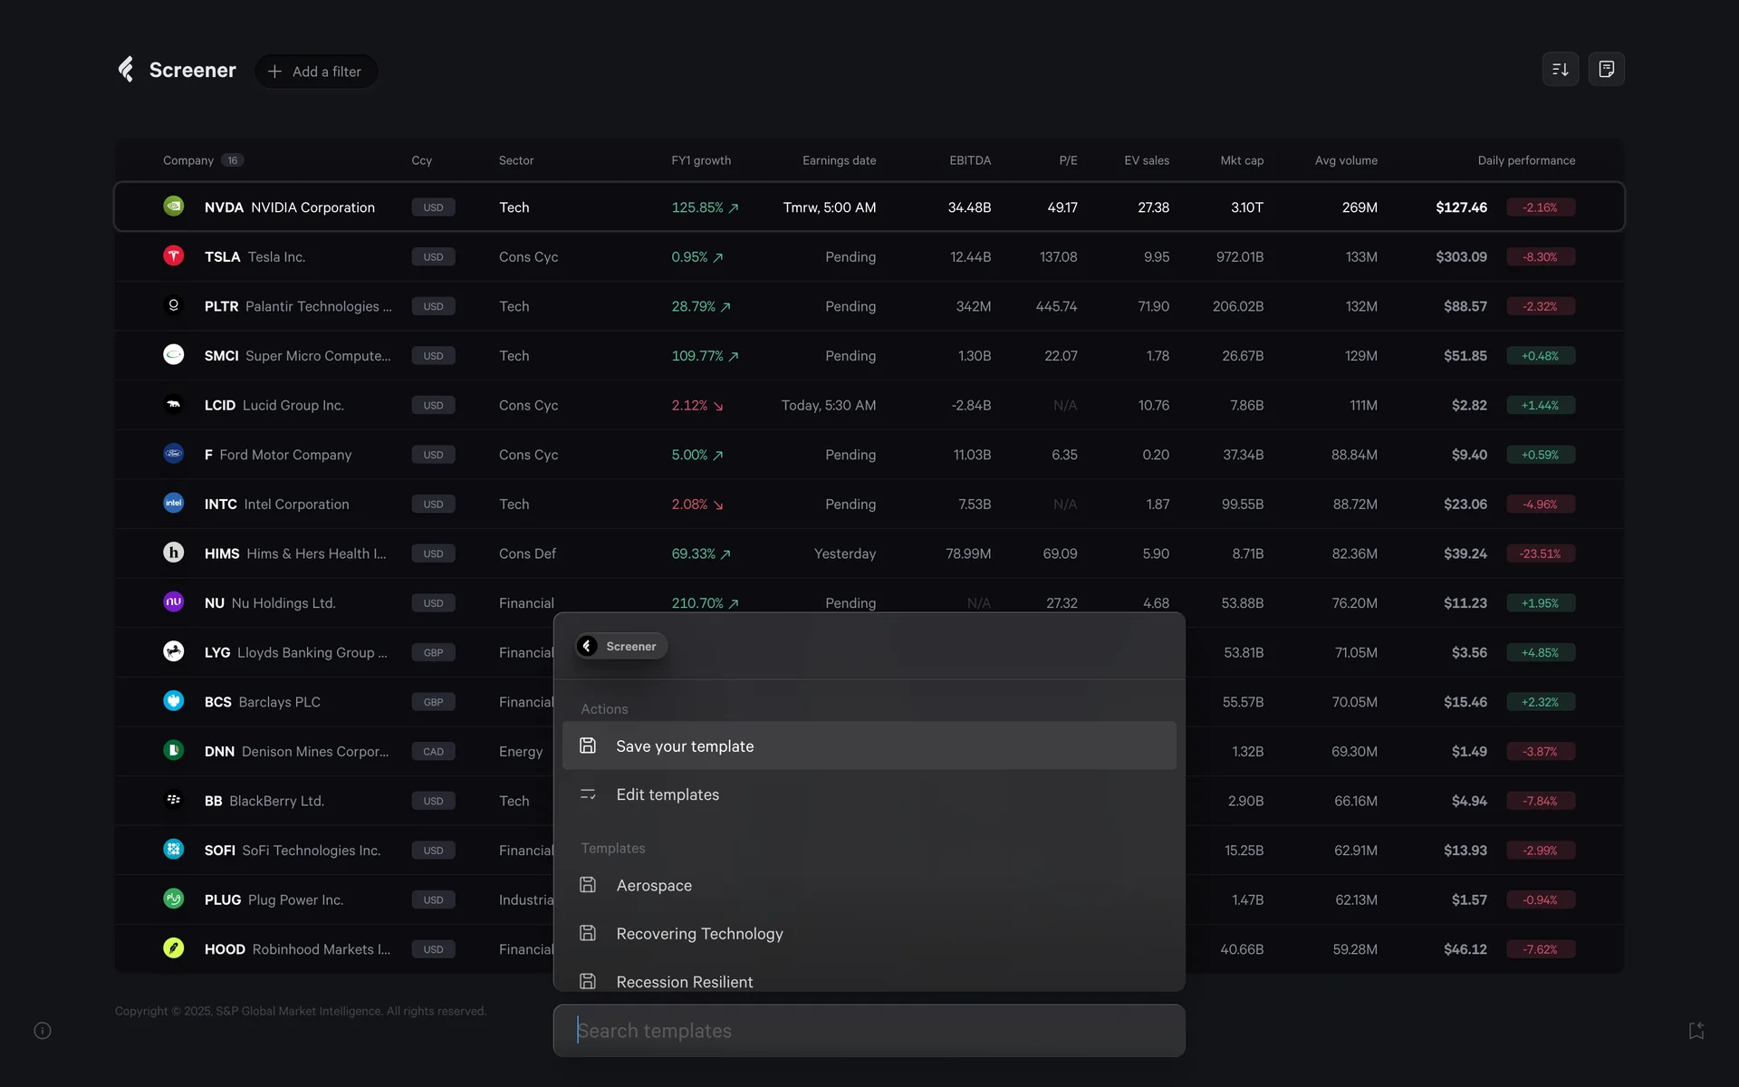Sort by Mkt cap column header
Viewport: 1739px width, 1087px height.
[x=1241, y=160]
